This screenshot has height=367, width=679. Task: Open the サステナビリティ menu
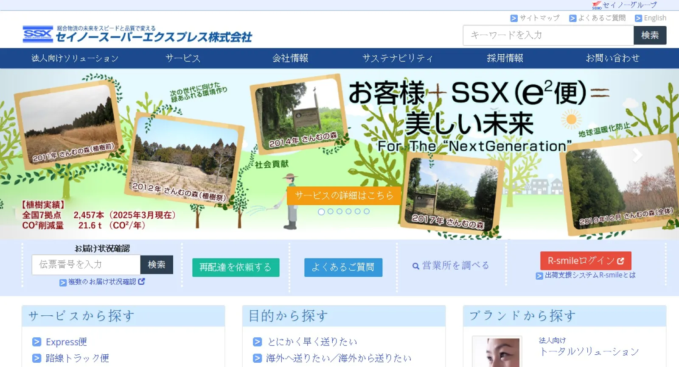pyautogui.click(x=398, y=58)
